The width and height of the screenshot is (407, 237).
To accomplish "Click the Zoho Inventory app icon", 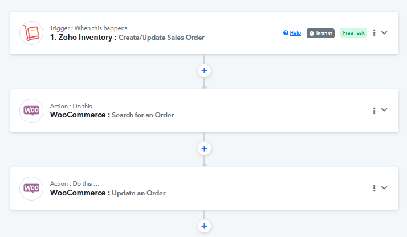I will pyautogui.click(x=31, y=33).
